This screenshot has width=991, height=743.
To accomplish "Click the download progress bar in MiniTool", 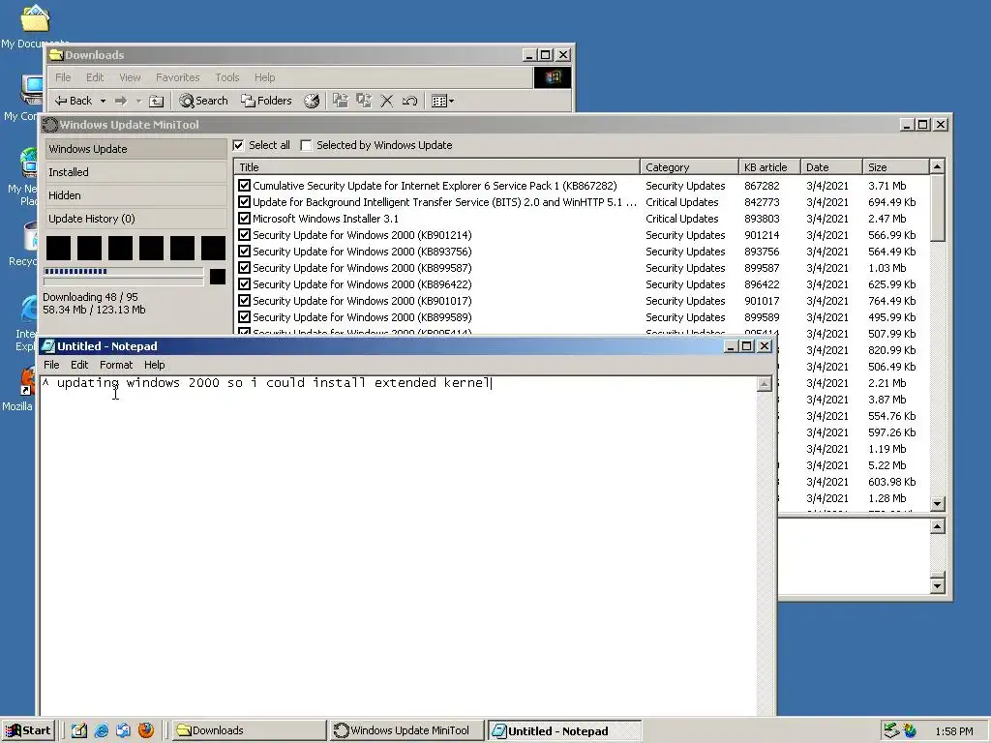I will tap(123, 272).
